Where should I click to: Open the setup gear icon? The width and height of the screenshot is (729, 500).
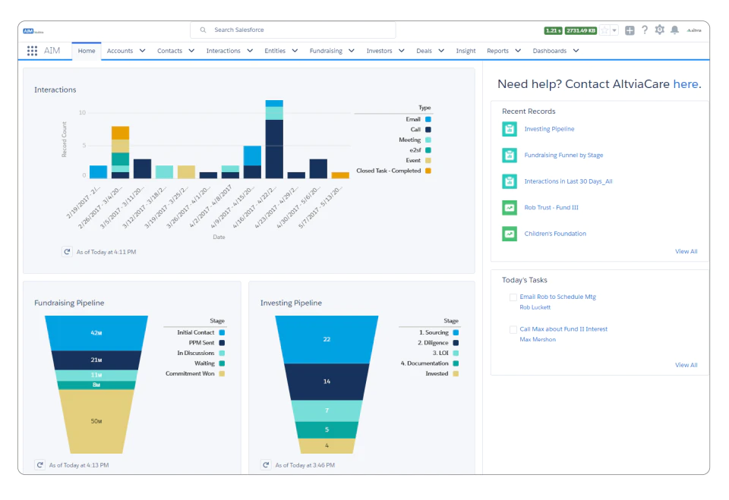tap(659, 30)
